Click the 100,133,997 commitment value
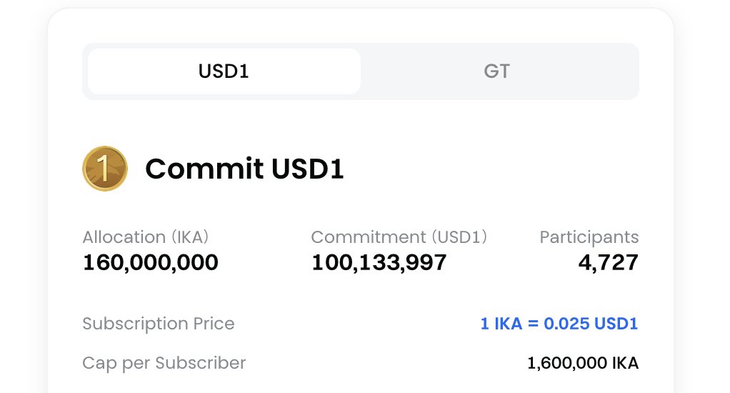Image resolution: width=730 pixels, height=393 pixels. [x=379, y=263]
